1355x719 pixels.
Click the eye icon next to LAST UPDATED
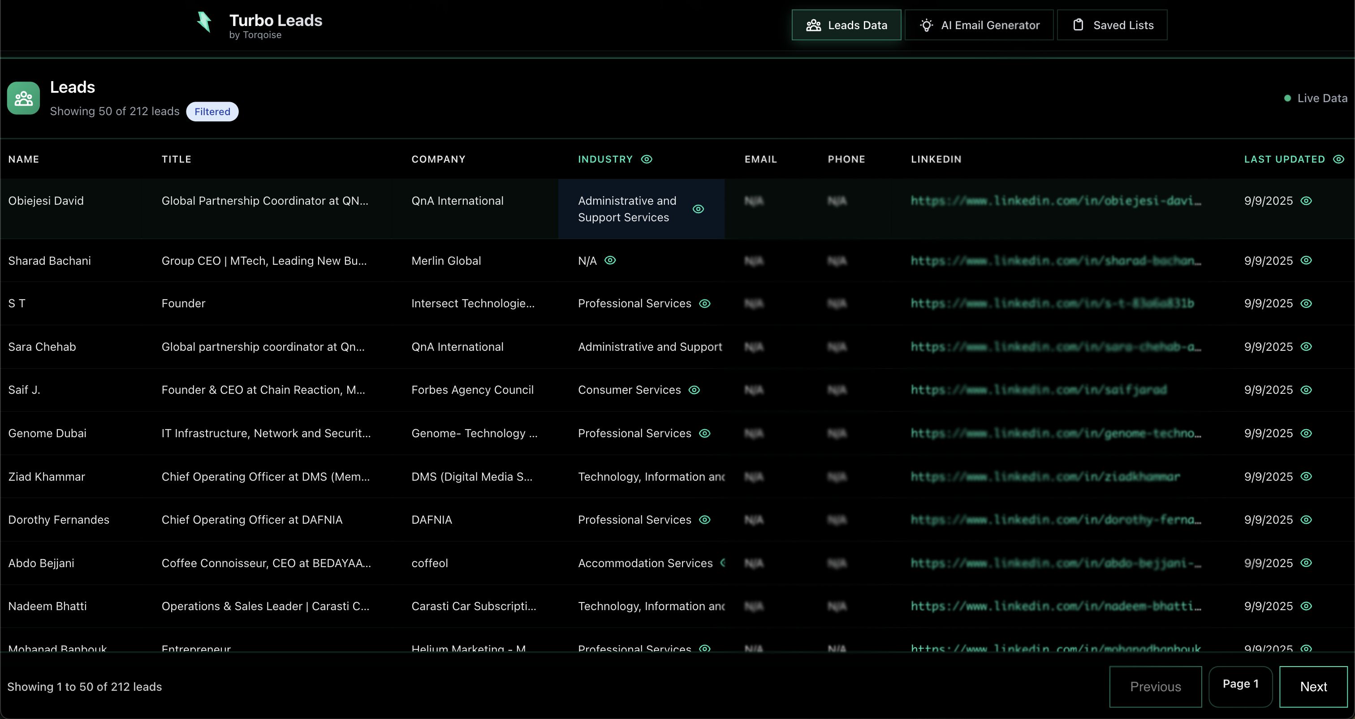coord(1339,159)
